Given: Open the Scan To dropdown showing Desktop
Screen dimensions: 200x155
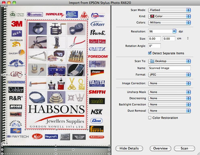Looking at the screenshot, I should pos(169,61).
